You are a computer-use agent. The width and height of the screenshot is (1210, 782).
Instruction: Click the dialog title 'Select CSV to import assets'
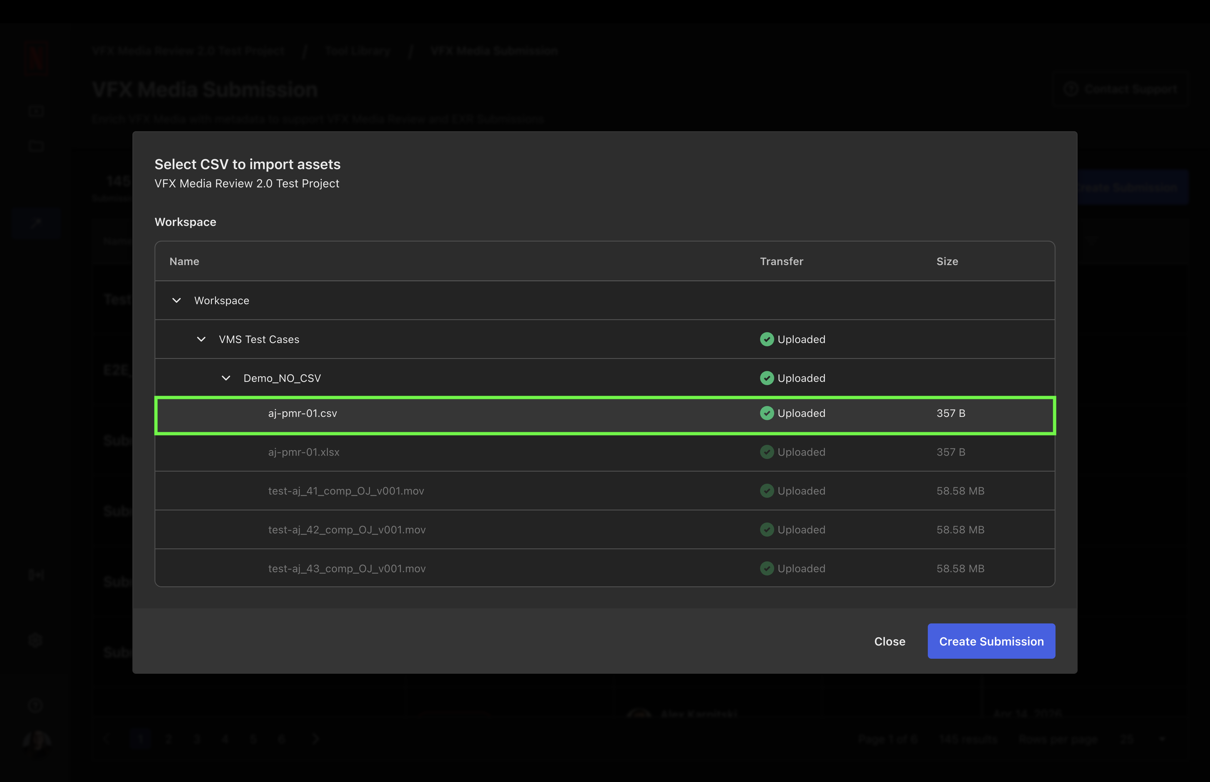pyautogui.click(x=247, y=164)
